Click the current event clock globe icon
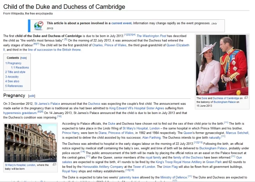255x182 pixels. pos(38,25)
